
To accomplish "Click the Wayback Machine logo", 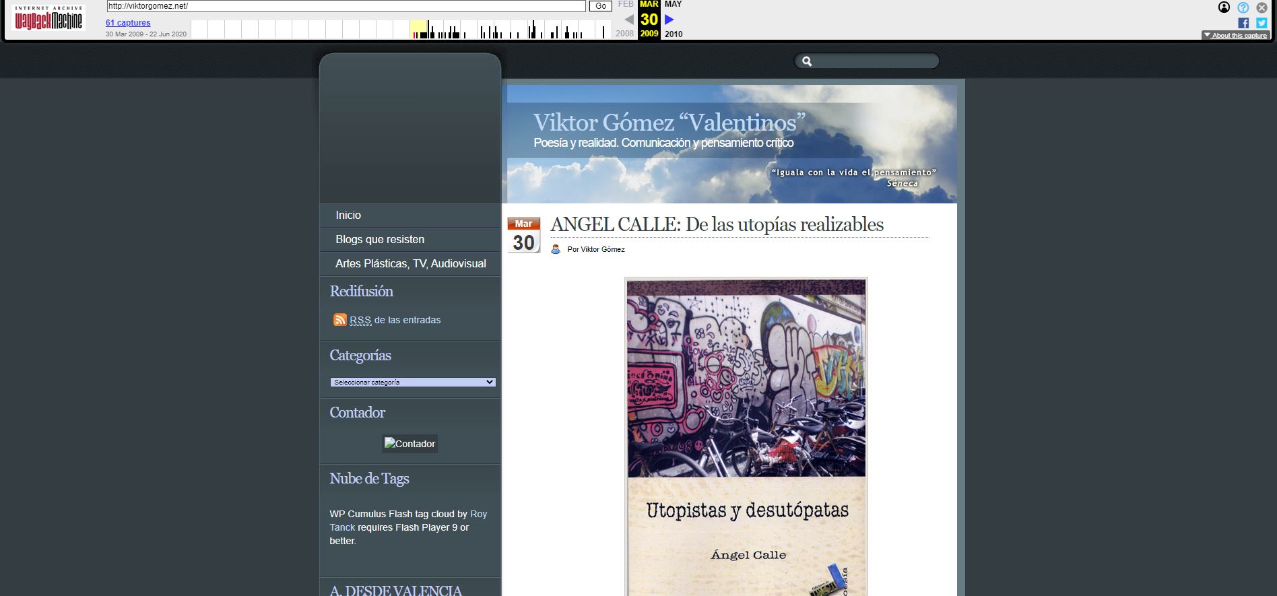I will click(x=48, y=19).
